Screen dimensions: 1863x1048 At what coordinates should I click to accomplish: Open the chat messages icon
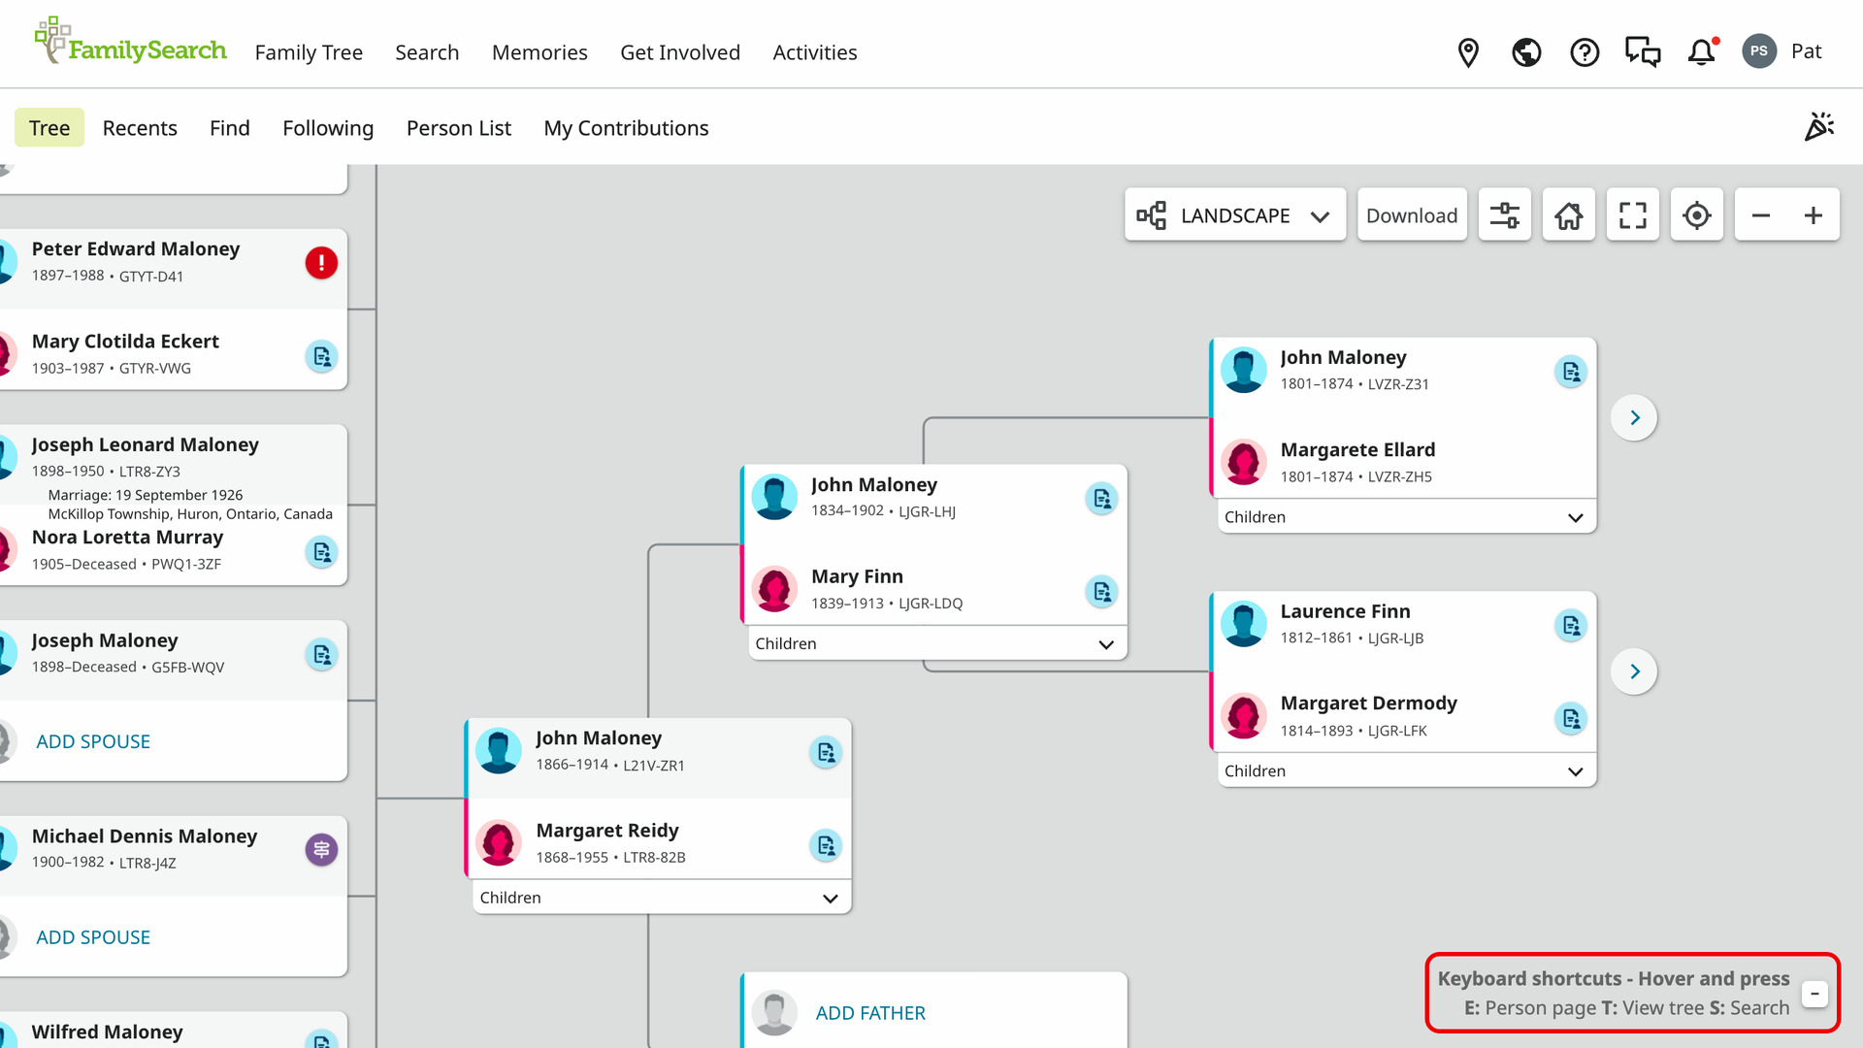[1643, 52]
